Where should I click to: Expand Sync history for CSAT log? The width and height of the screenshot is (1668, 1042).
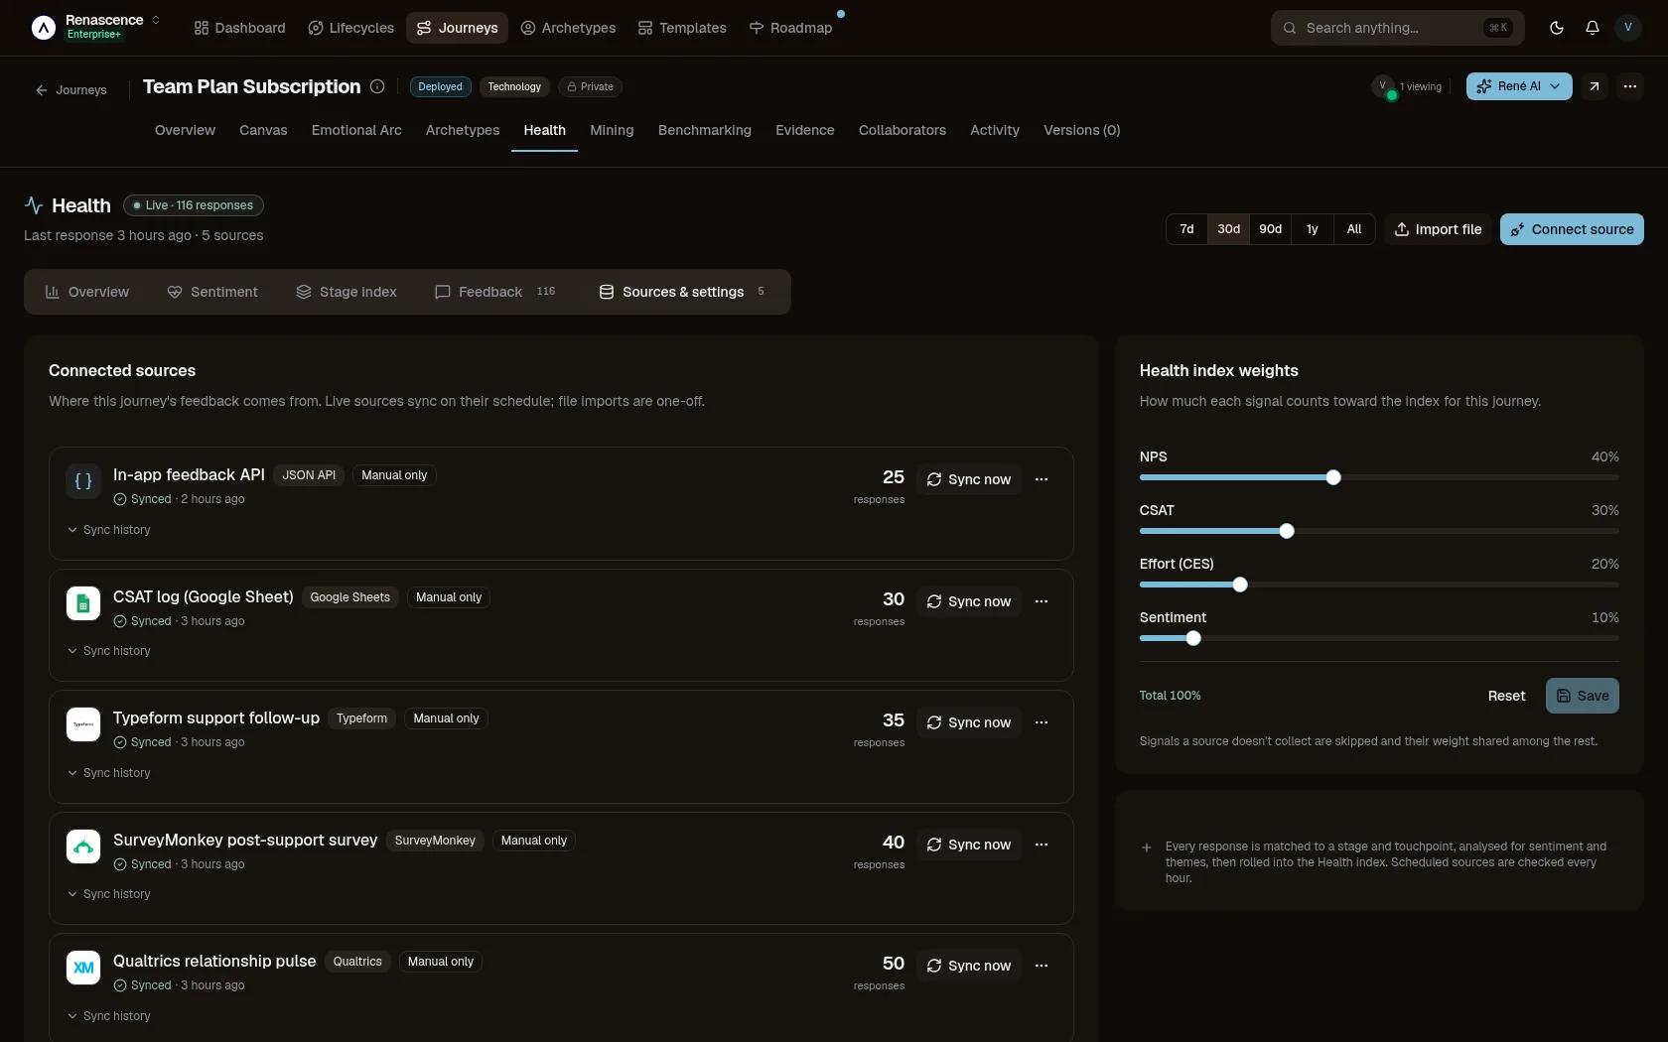click(x=108, y=651)
